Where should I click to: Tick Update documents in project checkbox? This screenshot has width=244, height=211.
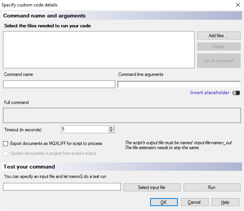point(6,154)
